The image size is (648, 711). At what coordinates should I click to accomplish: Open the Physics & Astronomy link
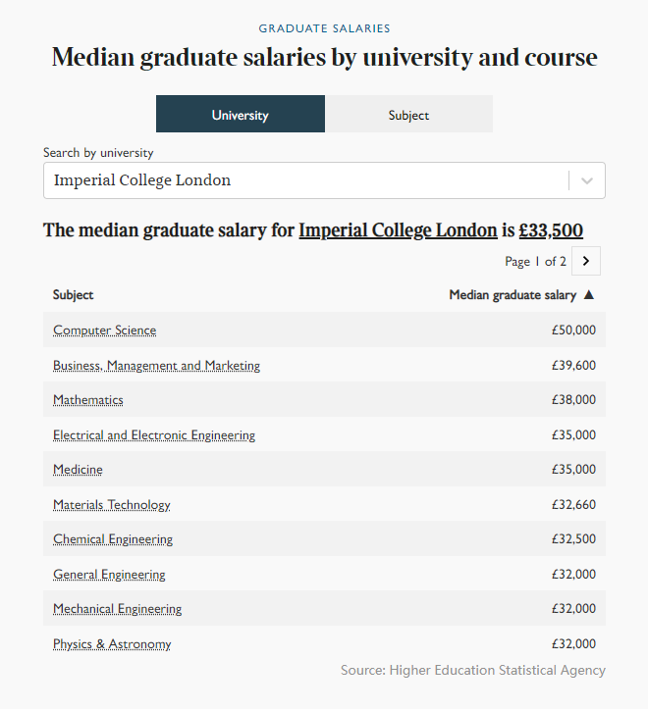coord(112,644)
